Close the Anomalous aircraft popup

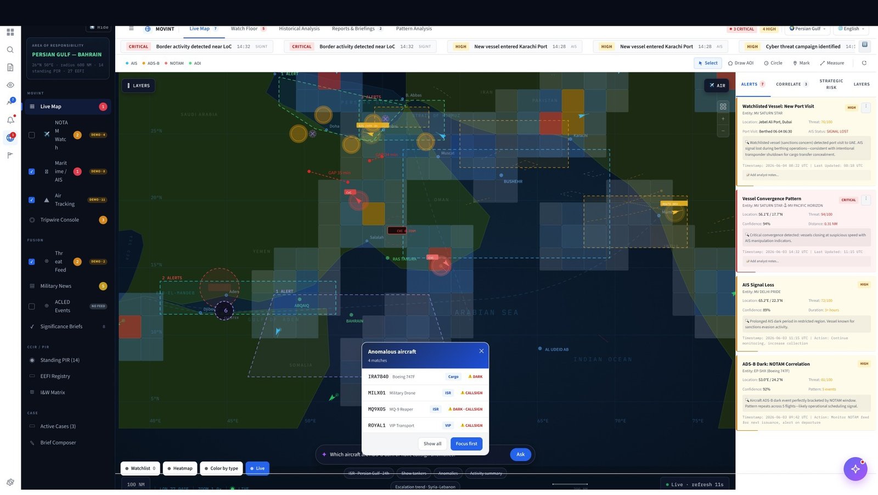[x=481, y=351]
